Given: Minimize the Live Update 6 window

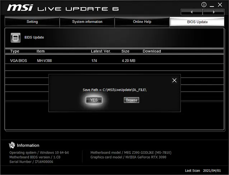Looking at the screenshot, I should (212, 6).
